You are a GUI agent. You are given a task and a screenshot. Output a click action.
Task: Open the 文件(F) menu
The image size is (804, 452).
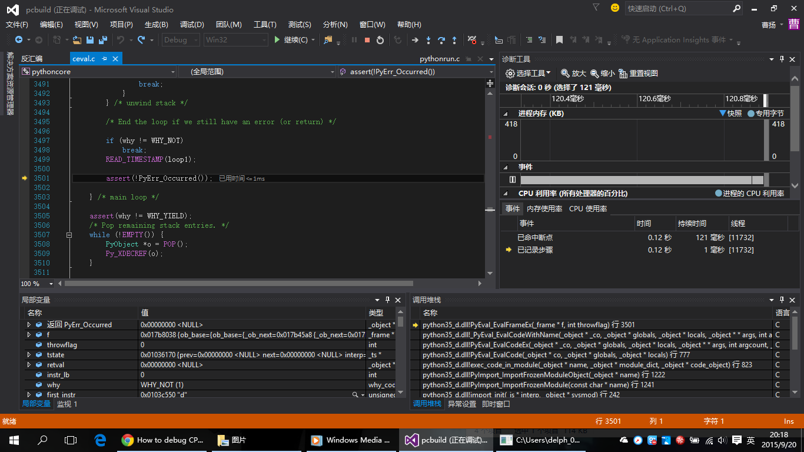point(17,25)
